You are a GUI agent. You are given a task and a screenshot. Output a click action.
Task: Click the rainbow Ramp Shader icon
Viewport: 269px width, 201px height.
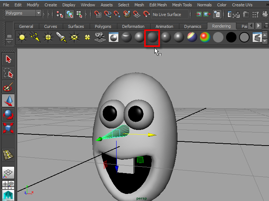pyautogui.click(x=204, y=37)
